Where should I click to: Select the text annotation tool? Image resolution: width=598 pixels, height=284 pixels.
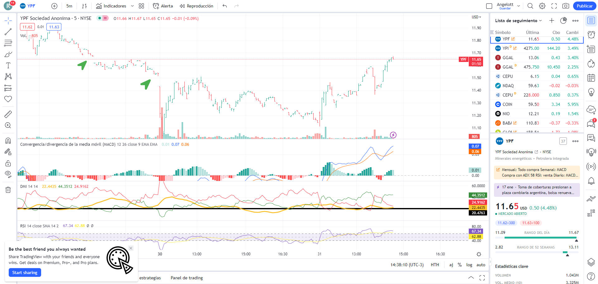click(x=8, y=65)
